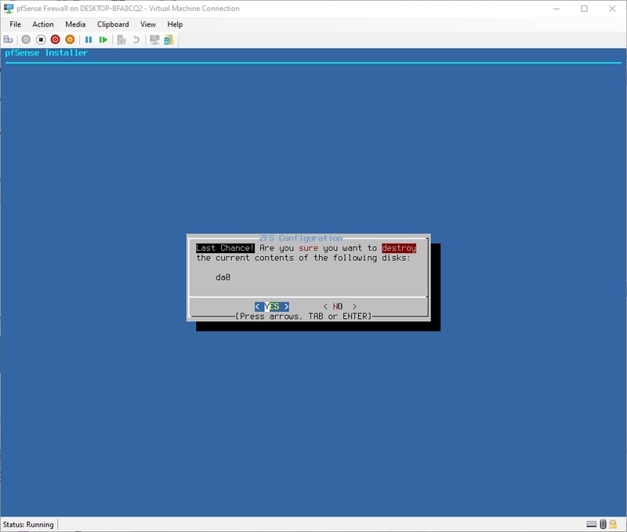627x532 pixels.
Task: Open the View menu
Action: click(x=148, y=24)
